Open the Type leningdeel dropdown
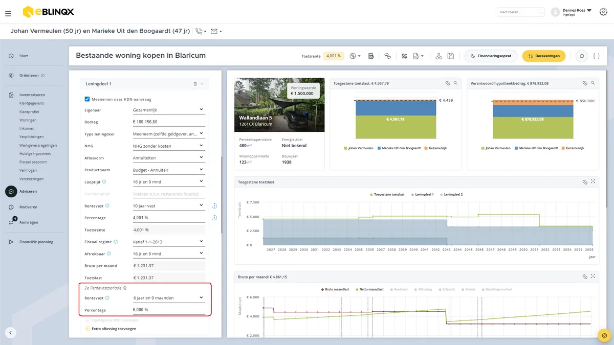The width and height of the screenshot is (614, 345). point(168,134)
